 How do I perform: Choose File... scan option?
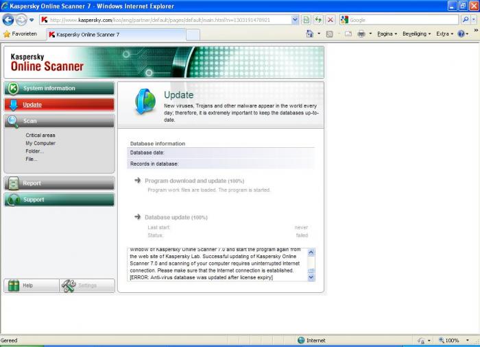(32, 159)
